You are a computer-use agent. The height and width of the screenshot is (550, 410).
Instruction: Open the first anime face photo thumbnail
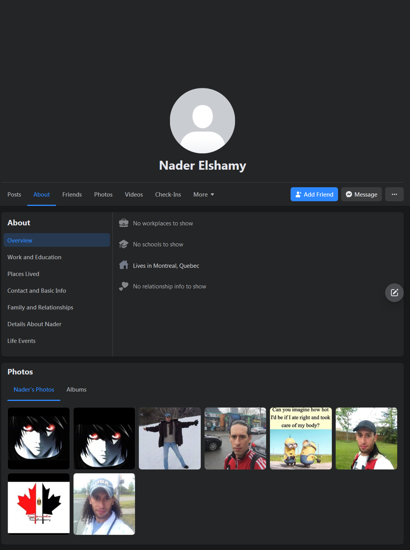(39, 438)
